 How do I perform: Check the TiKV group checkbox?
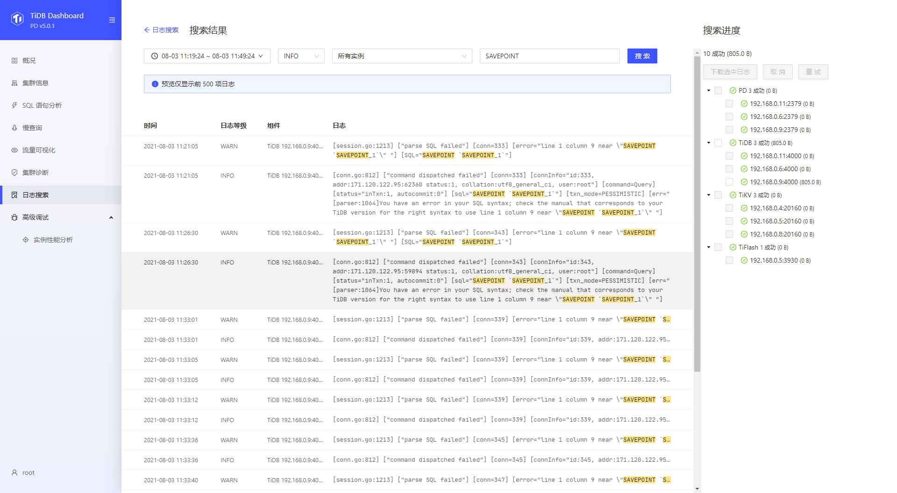718,195
